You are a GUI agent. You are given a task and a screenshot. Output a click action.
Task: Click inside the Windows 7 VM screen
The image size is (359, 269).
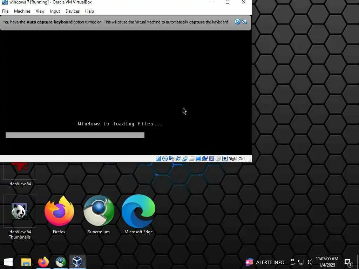(126, 92)
